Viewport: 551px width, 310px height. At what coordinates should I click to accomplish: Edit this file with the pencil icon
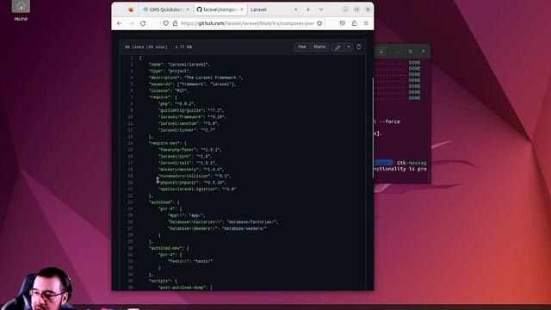pyautogui.click(x=337, y=47)
